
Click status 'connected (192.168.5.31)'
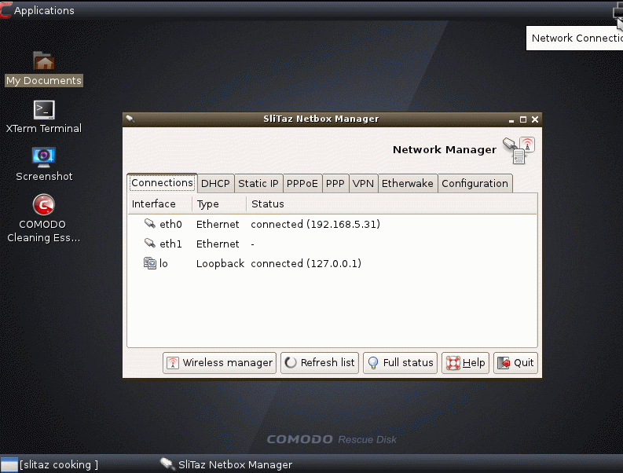click(316, 224)
